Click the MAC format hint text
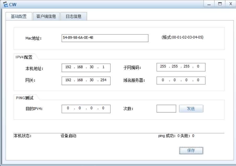Screen dimensions: 236x166 click(x=183, y=37)
